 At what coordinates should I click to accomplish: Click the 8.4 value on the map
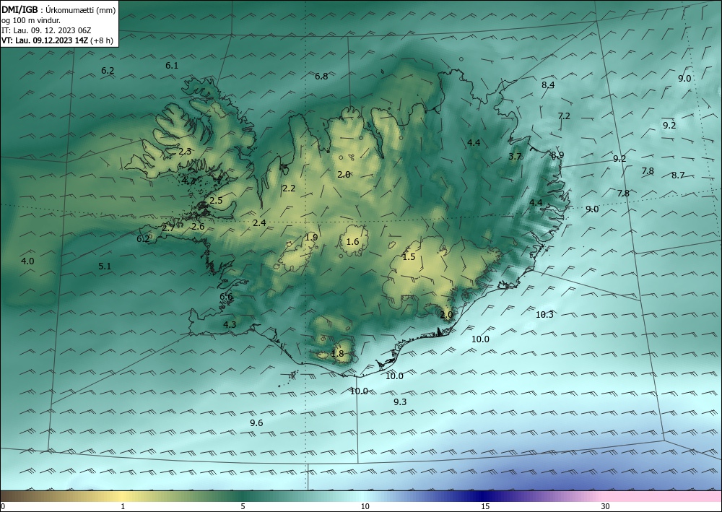pyautogui.click(x=548, y=85)
